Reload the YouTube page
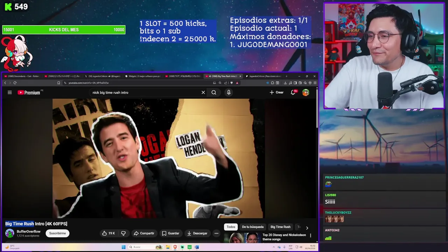448x252 pixels. click(x=15, y=83)
